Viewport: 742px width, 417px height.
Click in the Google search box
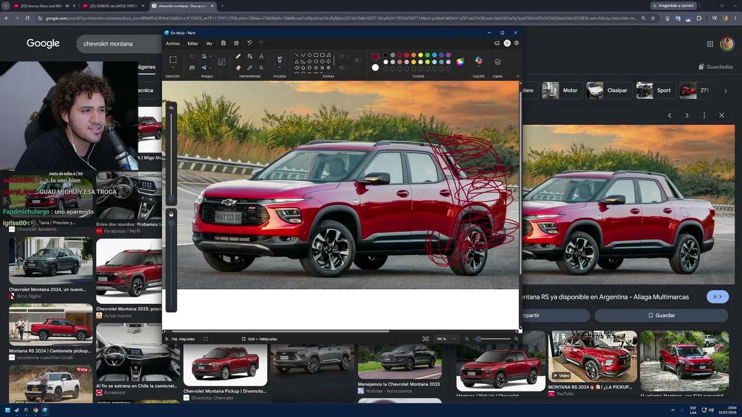119,43
